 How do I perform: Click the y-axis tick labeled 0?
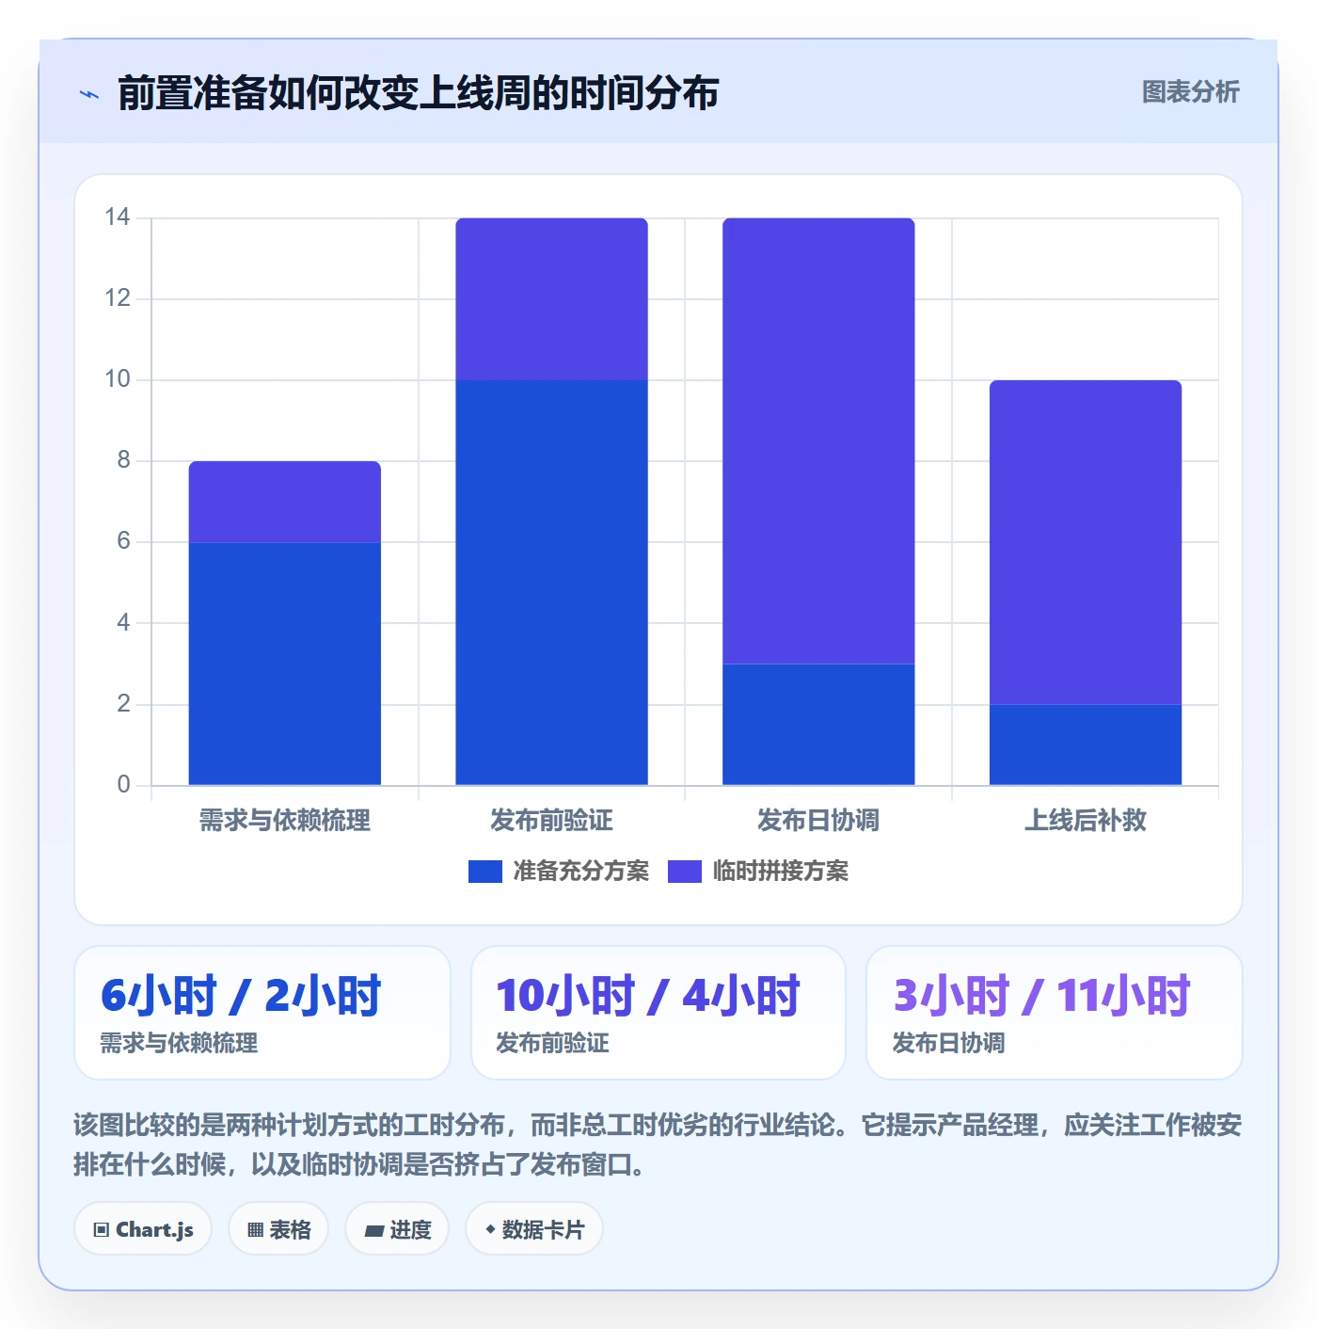[123, 785]
